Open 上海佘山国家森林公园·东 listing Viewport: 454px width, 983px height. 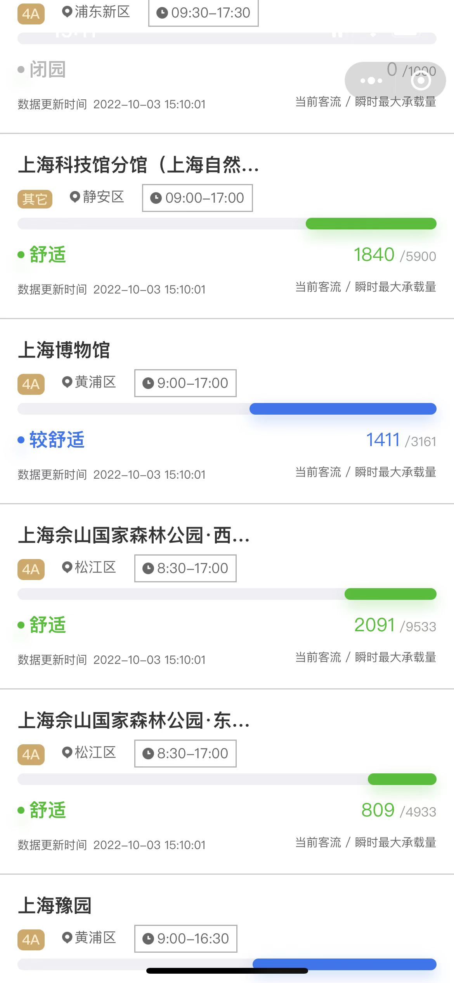pos(133,720)
